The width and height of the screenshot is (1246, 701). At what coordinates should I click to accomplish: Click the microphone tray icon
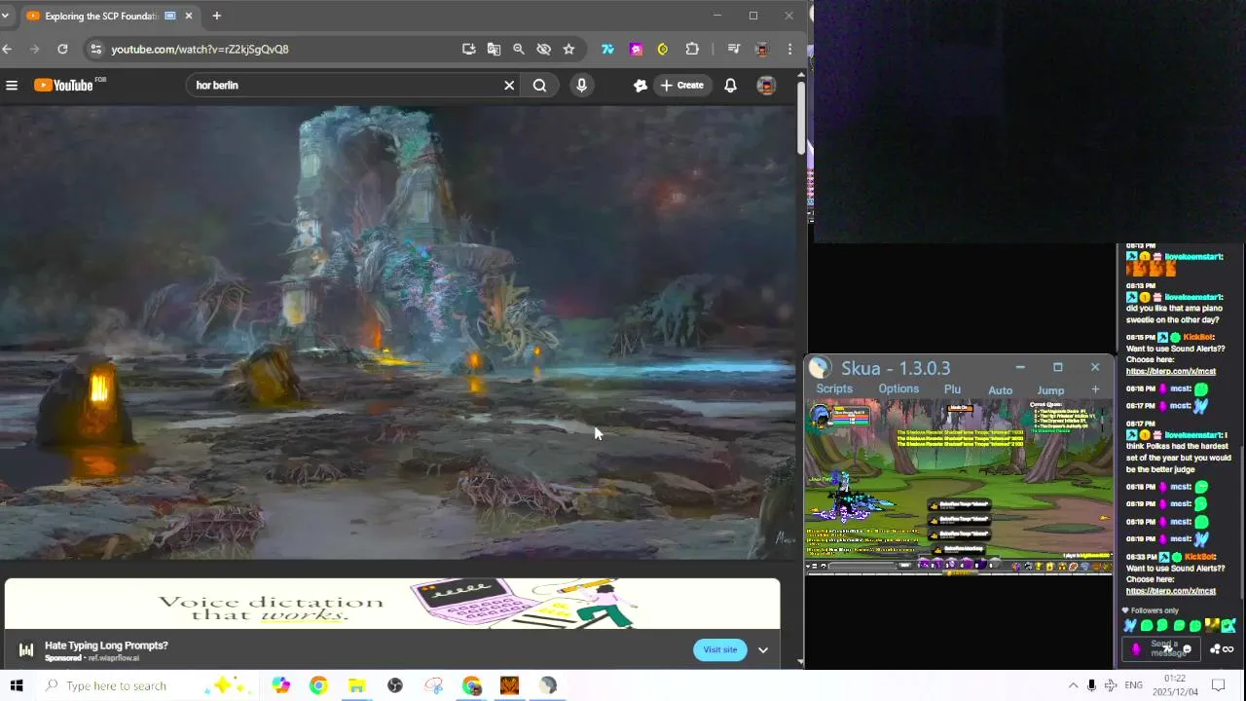[x=1091, y=685]
